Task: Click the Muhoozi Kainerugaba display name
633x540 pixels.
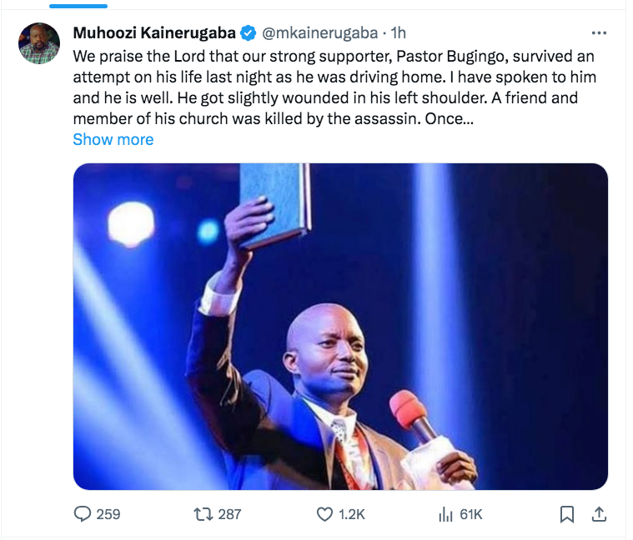Action: (154, 33)
